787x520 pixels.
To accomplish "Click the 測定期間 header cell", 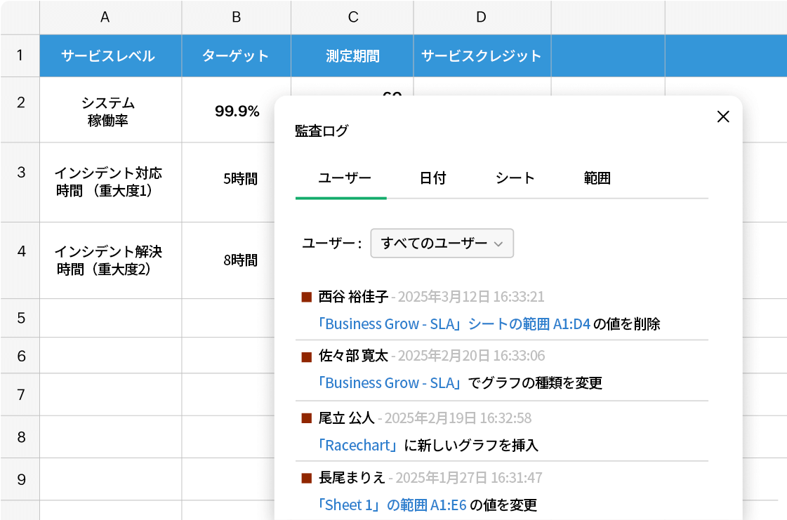I will coord(352,55).
